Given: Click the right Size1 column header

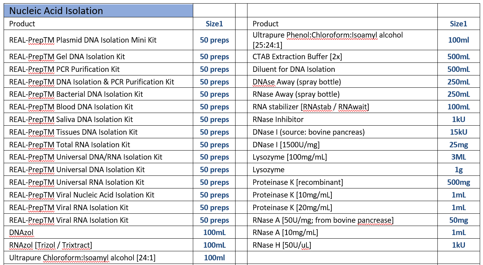Looking at the screenshot, I should [x=458, y=24].
